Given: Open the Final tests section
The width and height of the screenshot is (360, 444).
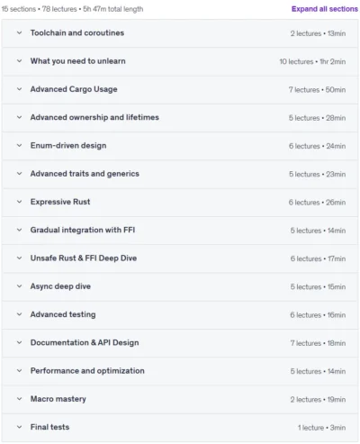Looking at the screenshot, I should [180, 427].
